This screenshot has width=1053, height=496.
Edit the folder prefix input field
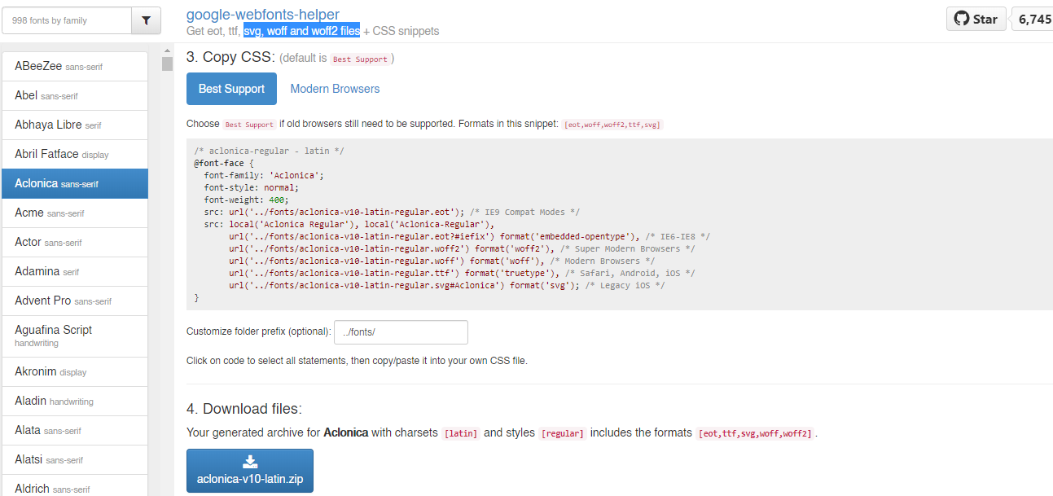(401, 332)
